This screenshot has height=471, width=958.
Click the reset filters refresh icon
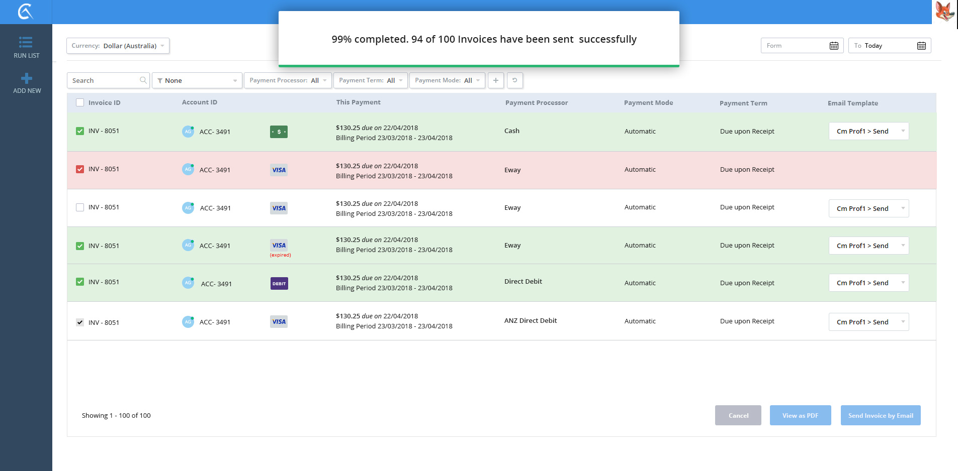pyautogui.click(x=514, y=80)
